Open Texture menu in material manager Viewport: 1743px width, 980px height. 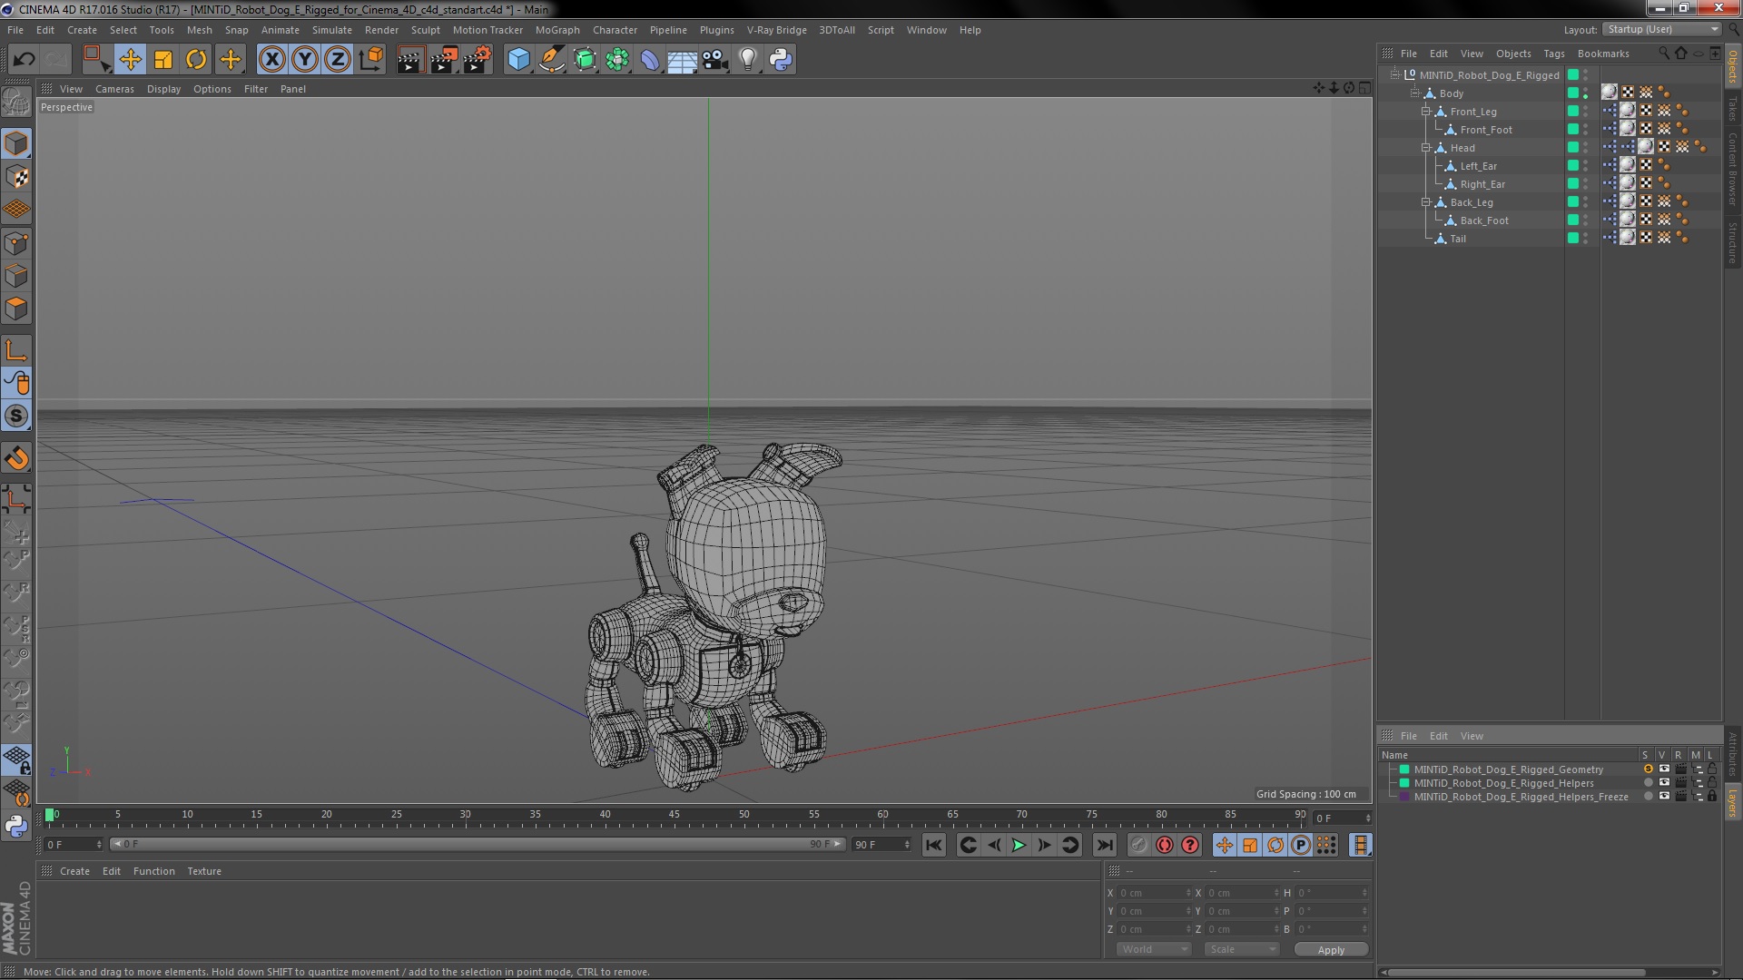coord(204,871)
